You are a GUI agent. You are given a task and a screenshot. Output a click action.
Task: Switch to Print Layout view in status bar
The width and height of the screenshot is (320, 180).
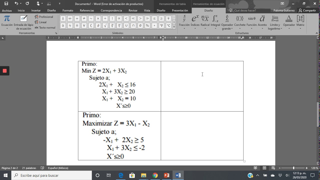tap(264, 168)
